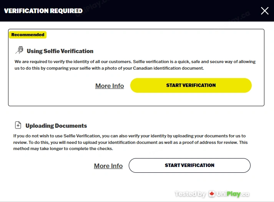Screen dimensions: 274x202
Task: Click the selfie phone-in-hand icon
Action: [19, 50]
